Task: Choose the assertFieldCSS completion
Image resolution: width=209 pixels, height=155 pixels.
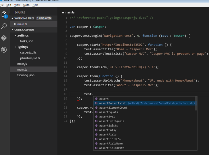Action: pos(144,139)
